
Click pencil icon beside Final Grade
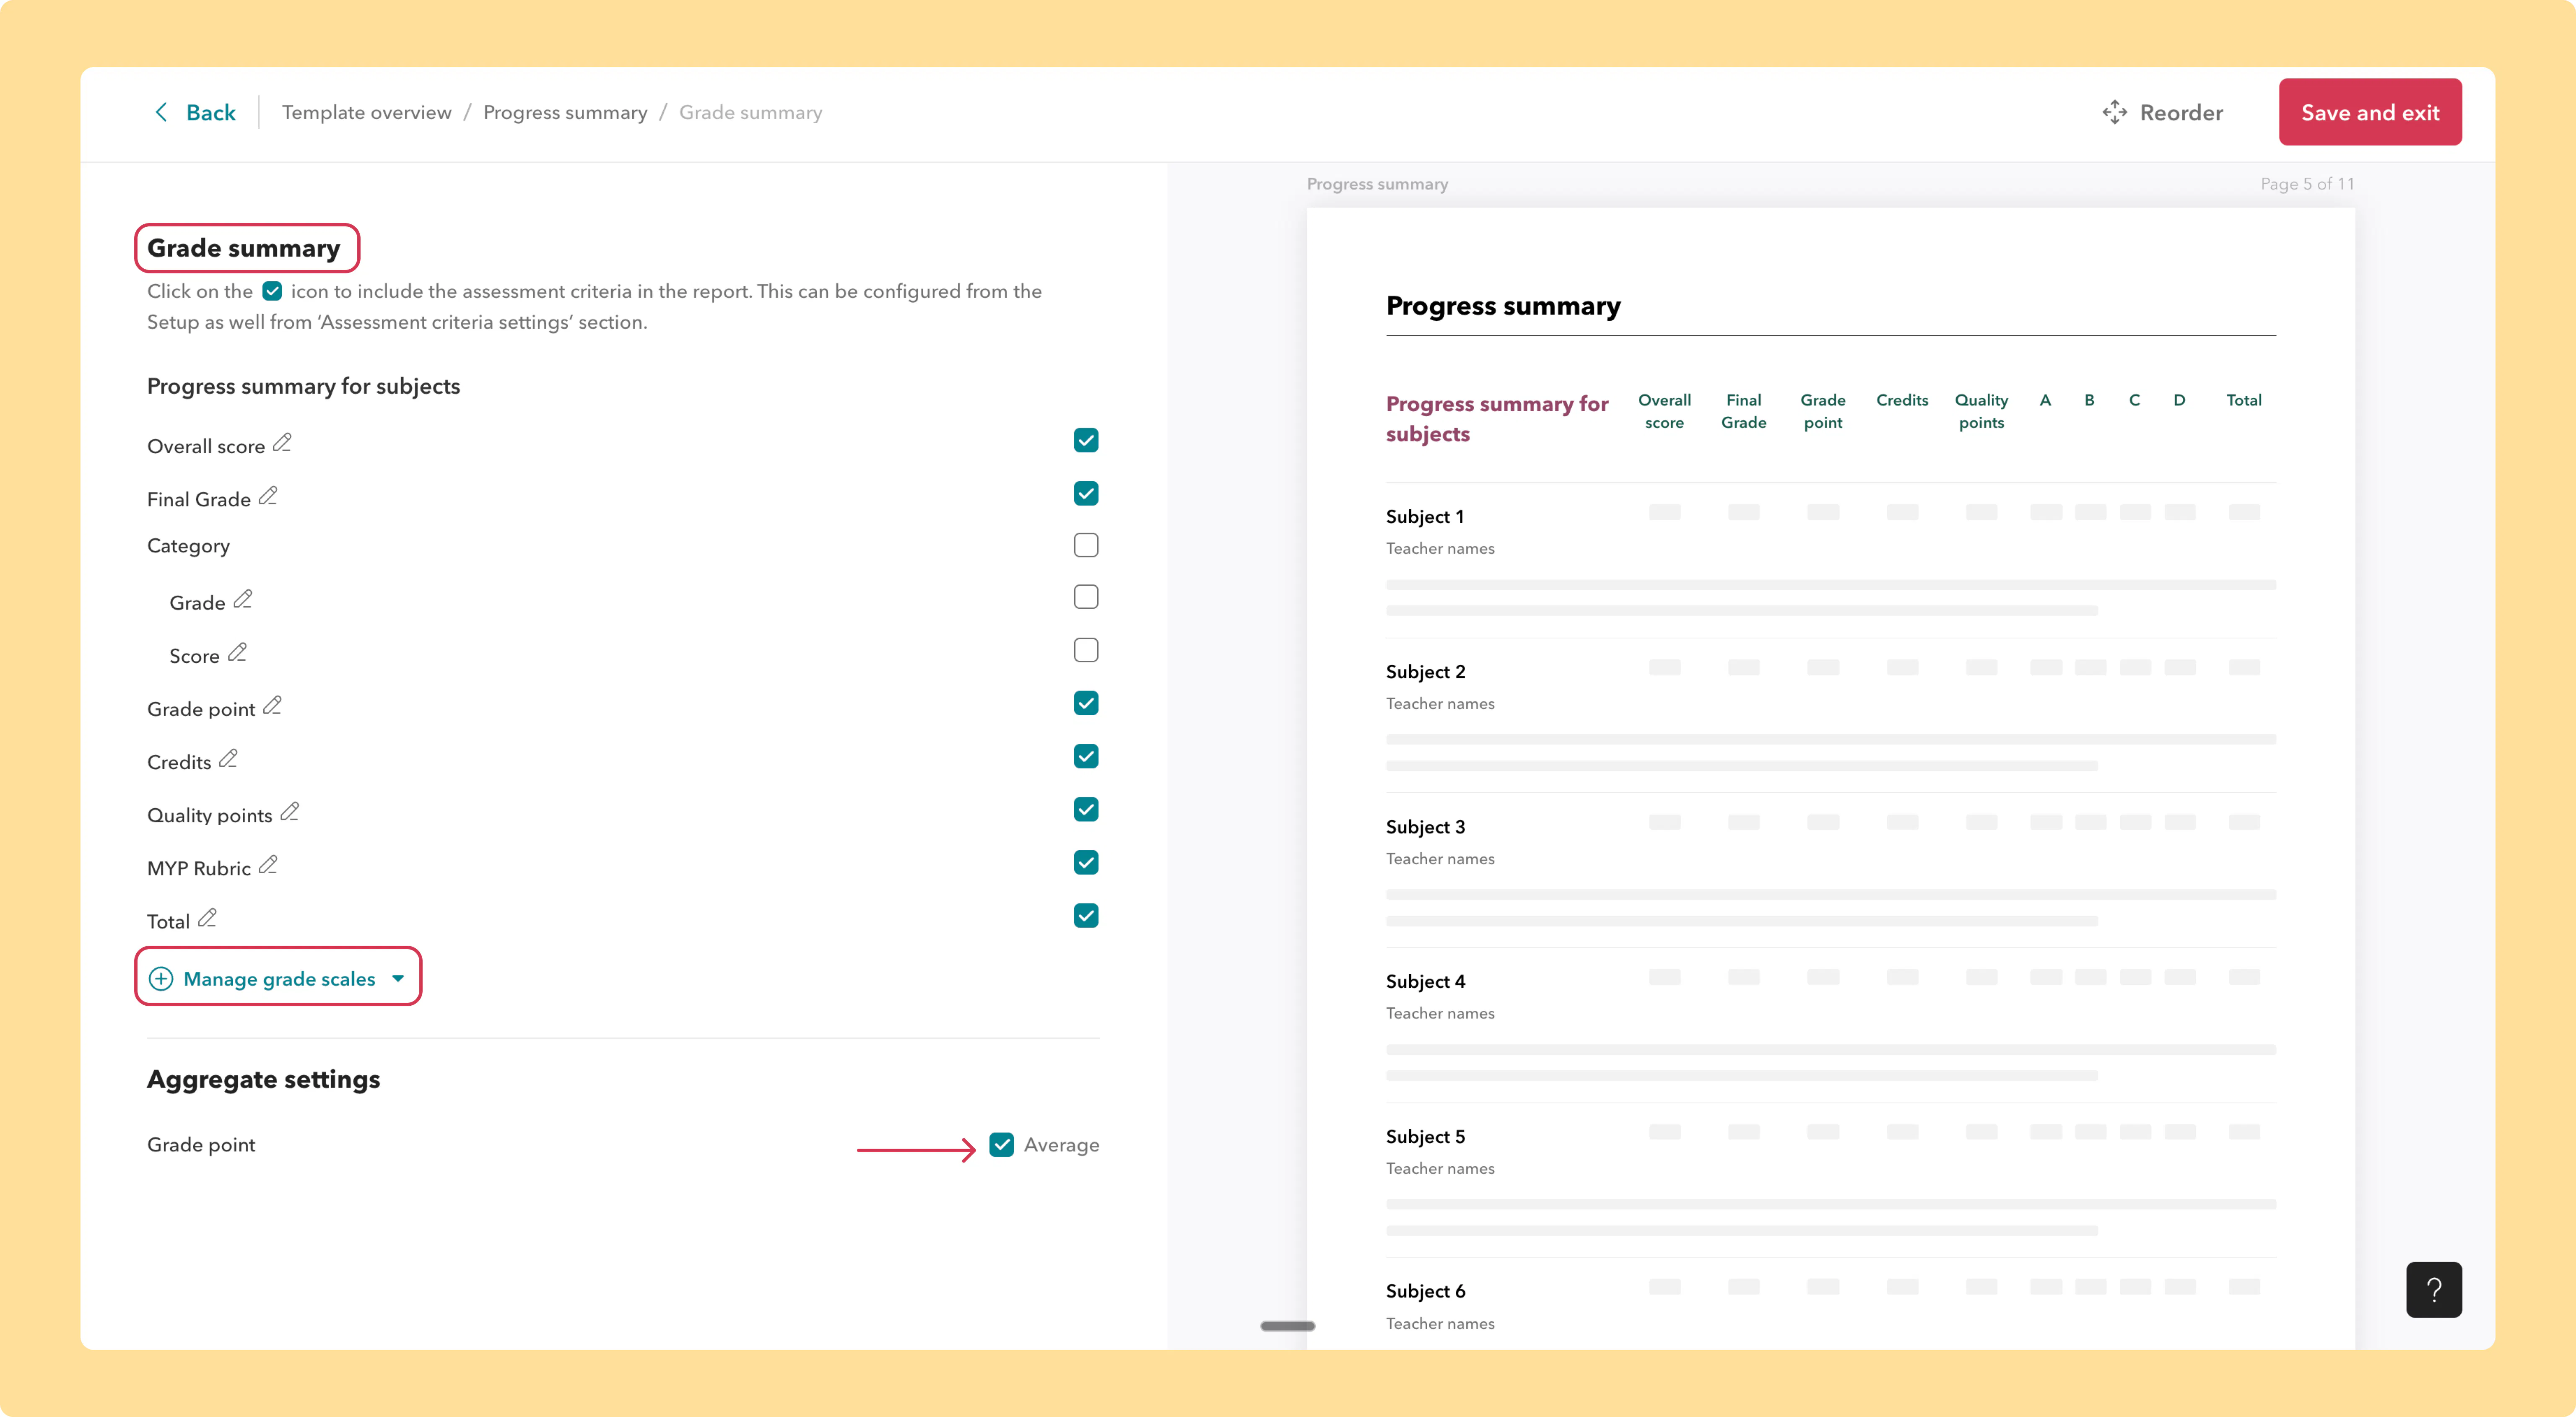268,496
